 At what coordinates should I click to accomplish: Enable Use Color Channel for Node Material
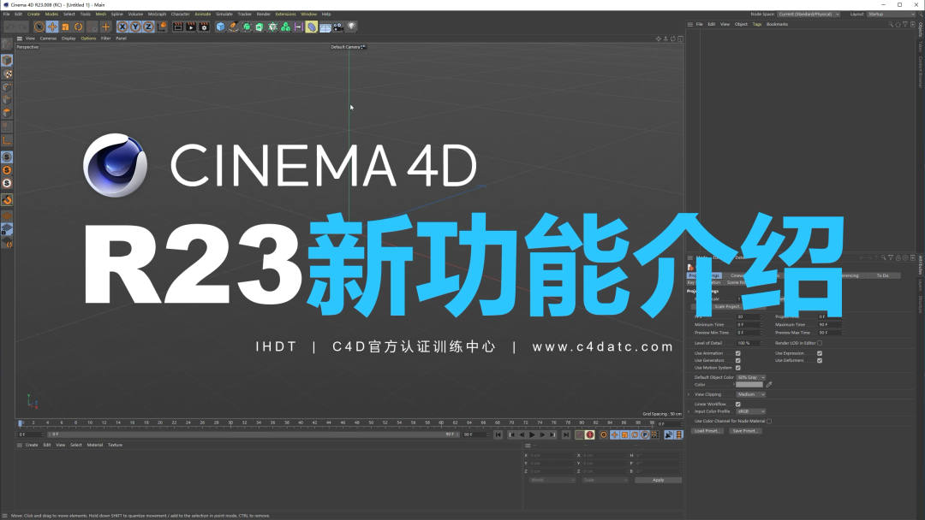tap(768, 421)
